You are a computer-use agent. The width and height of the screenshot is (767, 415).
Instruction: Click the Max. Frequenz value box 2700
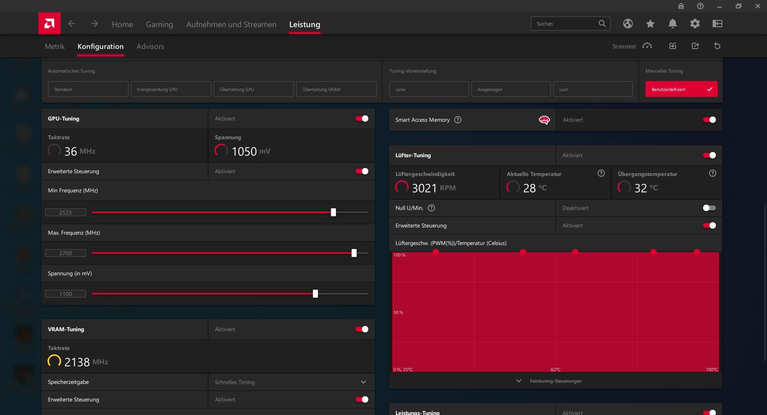point(66,253)
